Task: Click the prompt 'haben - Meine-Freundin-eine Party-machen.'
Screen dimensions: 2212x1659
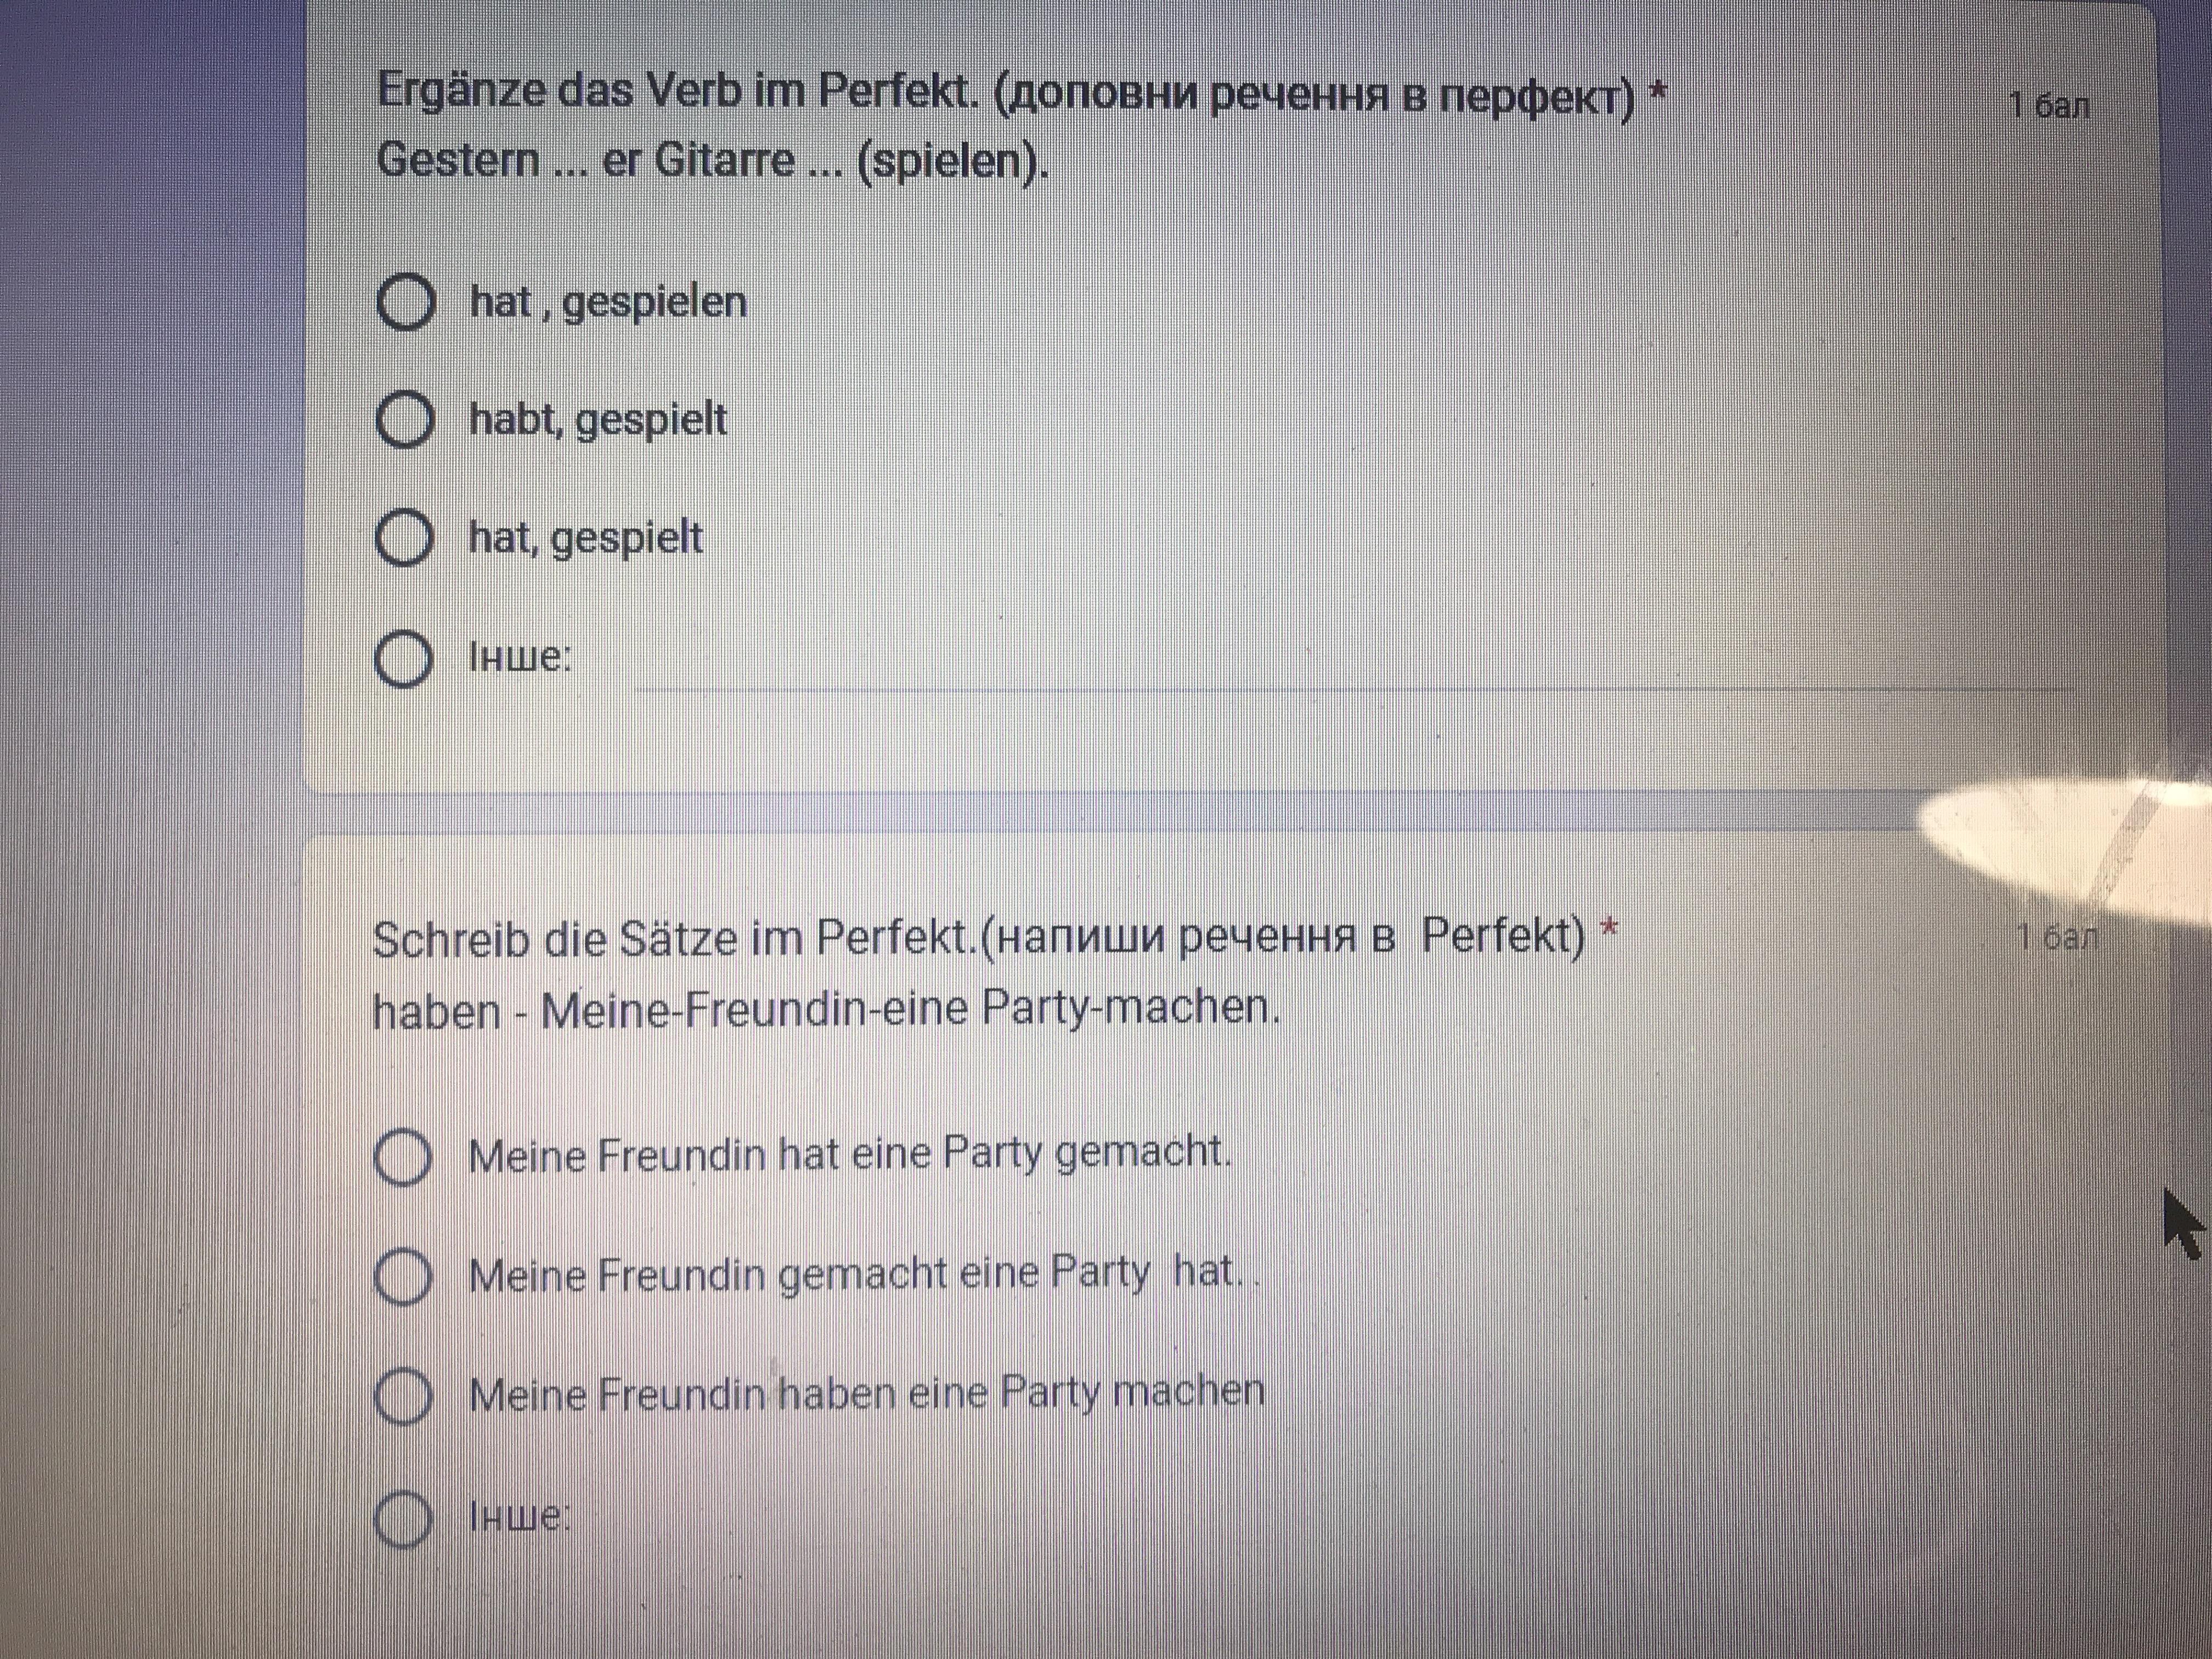Action: point(826,1009)
